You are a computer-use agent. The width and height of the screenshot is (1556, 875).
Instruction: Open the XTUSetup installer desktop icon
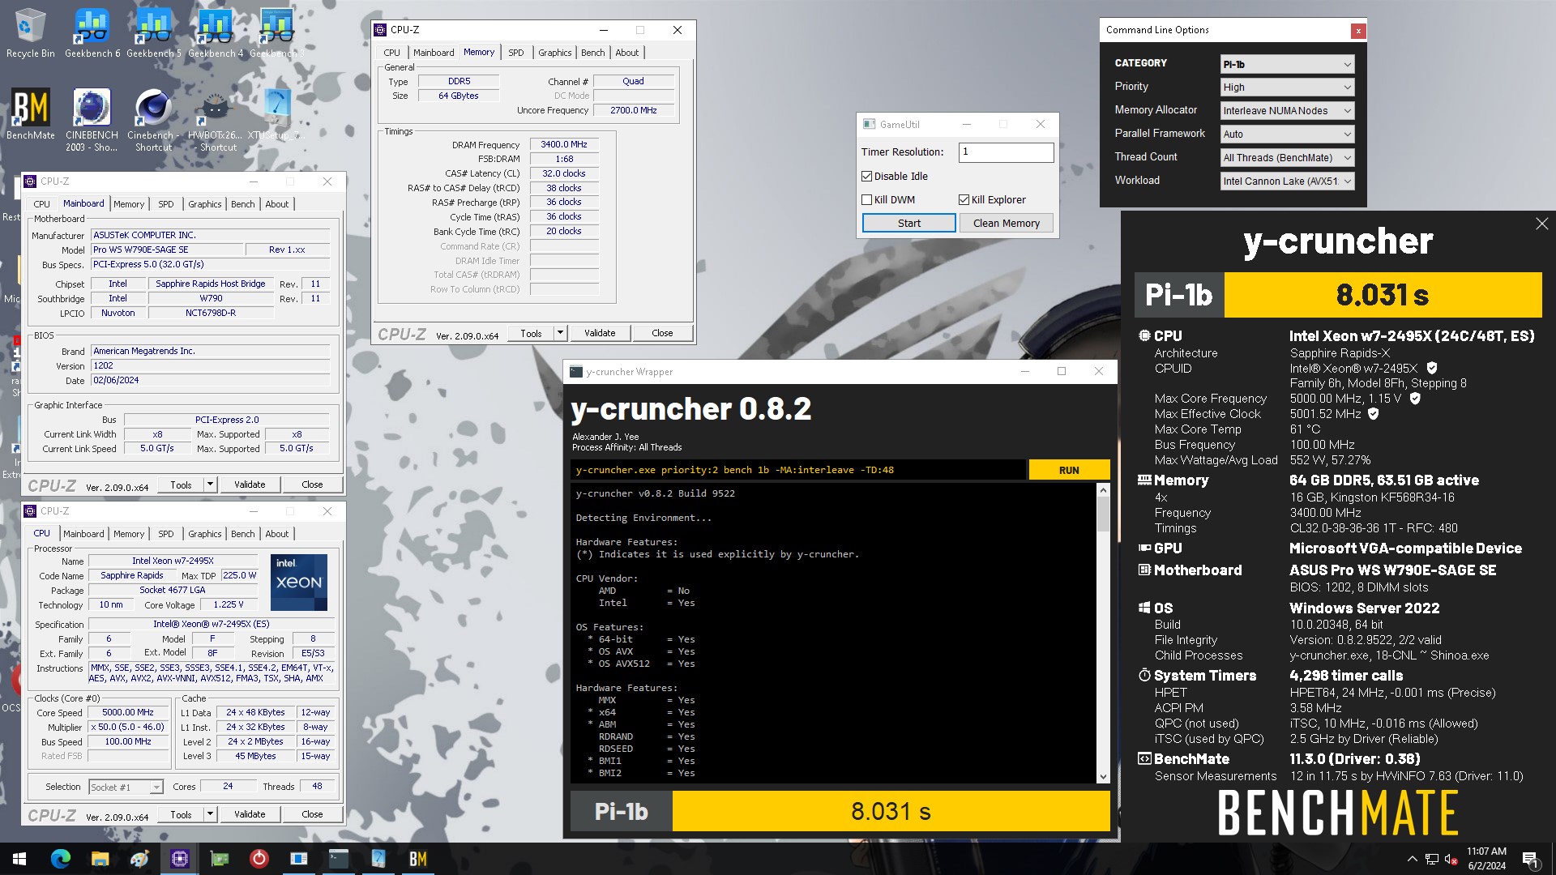(x=276, y=114)
